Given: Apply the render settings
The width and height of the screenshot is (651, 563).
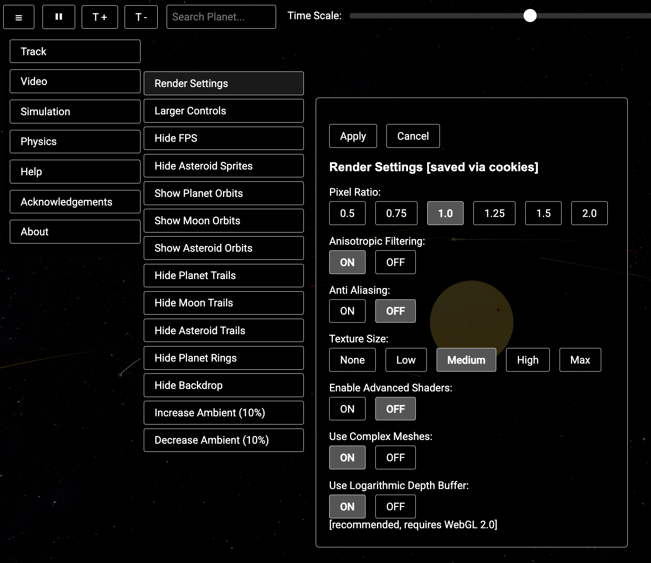Looking at the screenshot, I should (353, 136).
